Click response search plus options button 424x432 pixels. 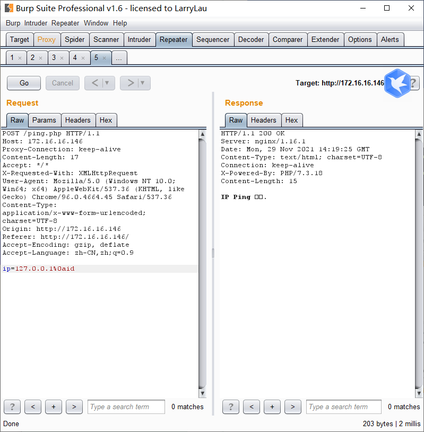tap(272, 407)
